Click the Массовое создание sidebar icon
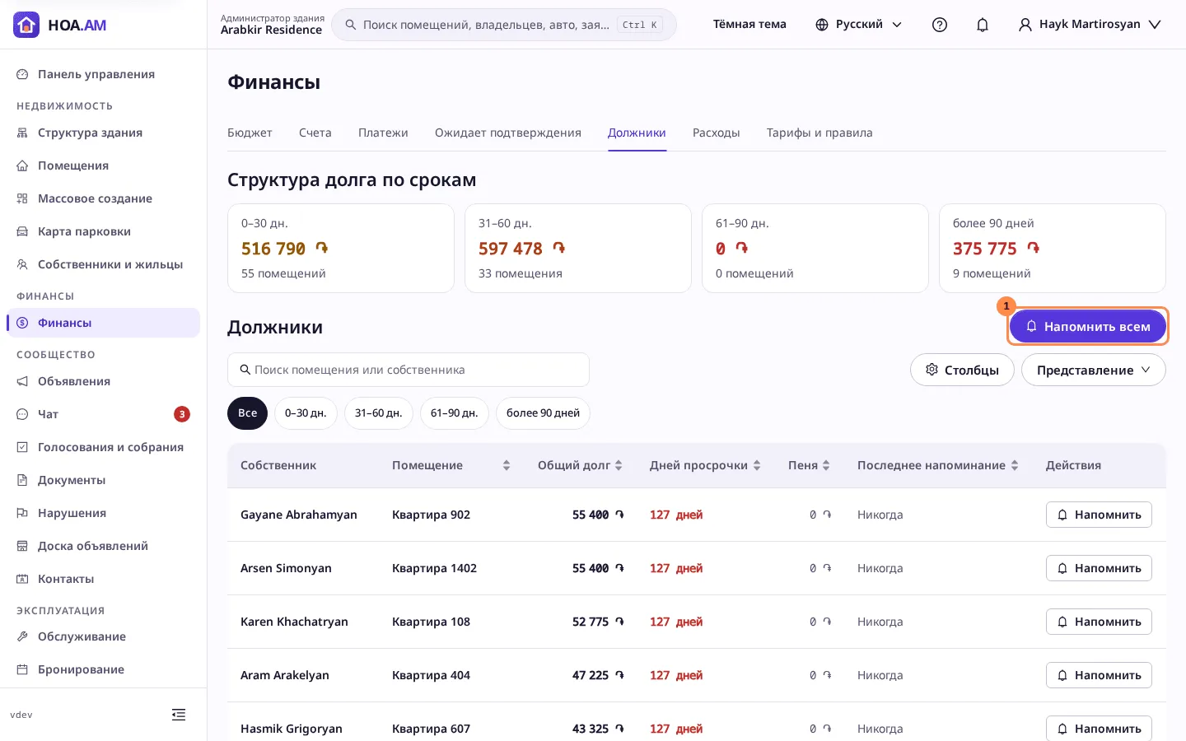The image size is (1186, 741). coord(22,198)
